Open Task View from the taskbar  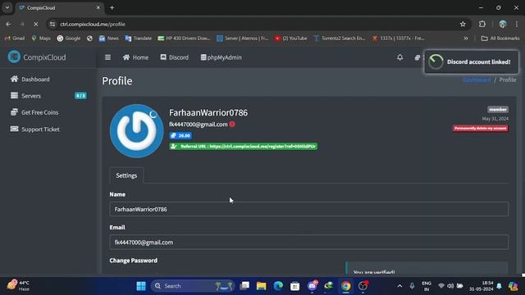[x=244, y=286]
